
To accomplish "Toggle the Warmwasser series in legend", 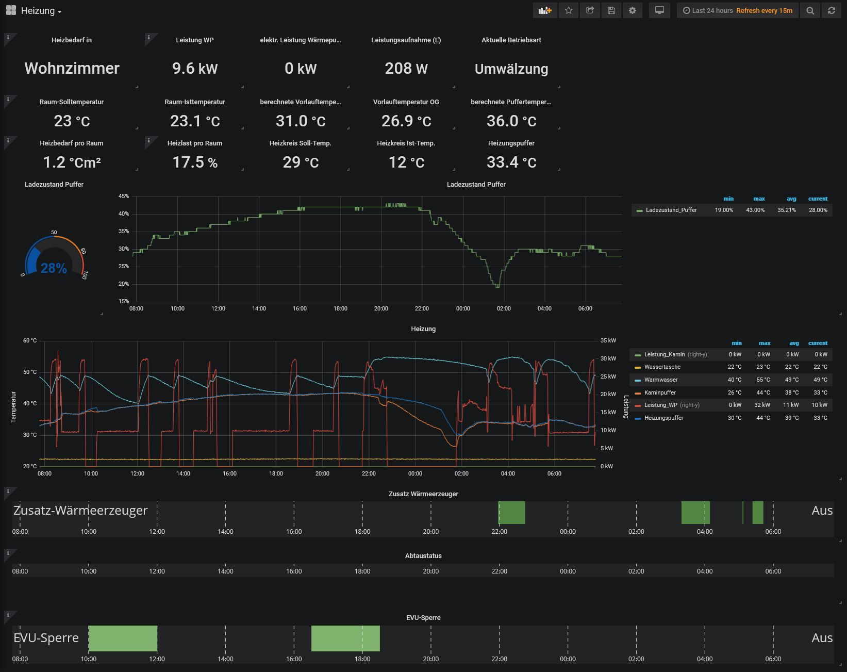I will [661, 380].
